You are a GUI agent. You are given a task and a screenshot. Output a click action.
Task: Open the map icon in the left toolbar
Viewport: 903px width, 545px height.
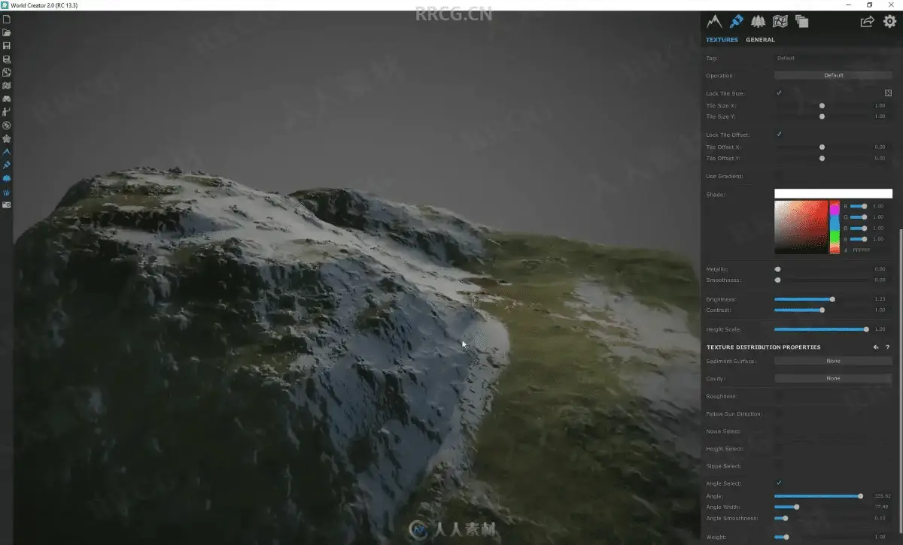[6, 86]
